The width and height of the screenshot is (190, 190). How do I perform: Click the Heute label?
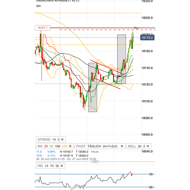click(x=95, y=152)
